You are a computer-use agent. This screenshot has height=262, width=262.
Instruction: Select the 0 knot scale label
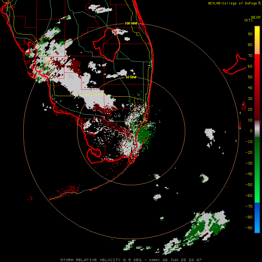(x=251, y=131)
